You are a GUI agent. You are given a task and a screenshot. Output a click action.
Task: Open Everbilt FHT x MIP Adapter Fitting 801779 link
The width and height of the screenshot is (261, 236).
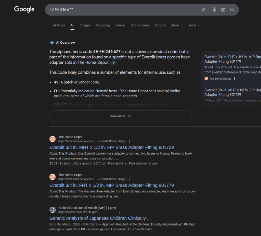tap(112, 185)
